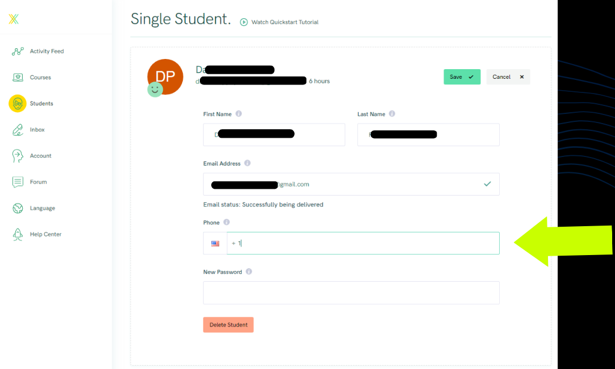This screenshot has height=369, width=615.
Task: Click the DP student avatar
Action: 165,77
